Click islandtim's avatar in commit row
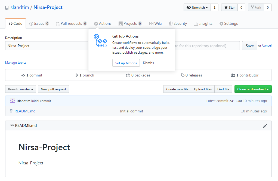 point(13,101)
